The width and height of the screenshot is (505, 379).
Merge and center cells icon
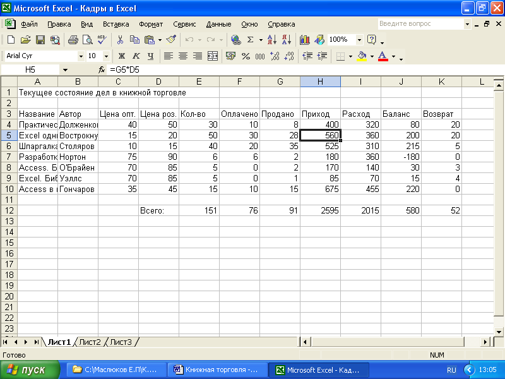[x=213, y=56]
